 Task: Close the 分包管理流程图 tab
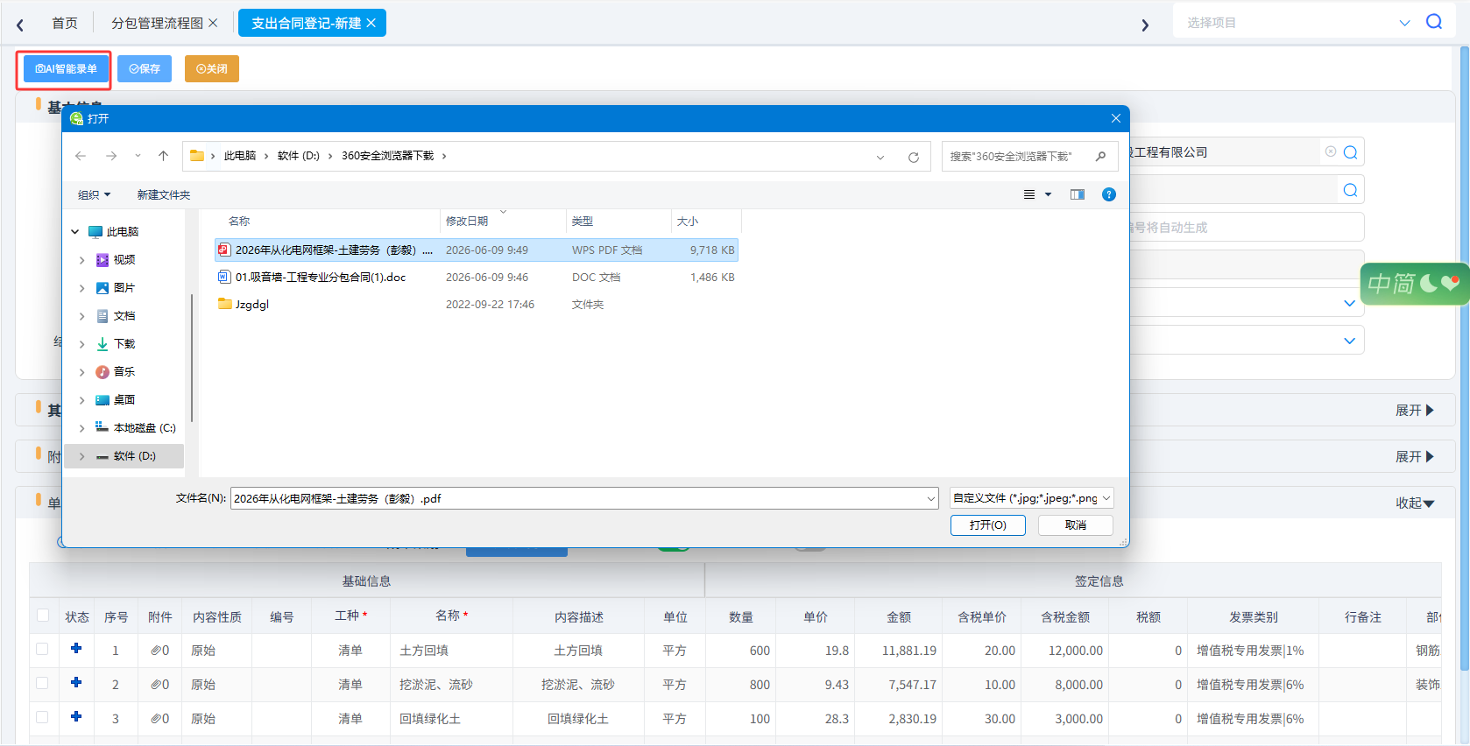click(213, 23)
